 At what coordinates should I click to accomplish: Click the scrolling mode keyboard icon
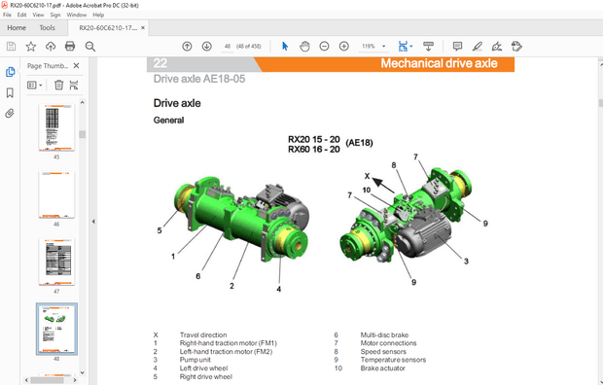click(x=428, y=47)
